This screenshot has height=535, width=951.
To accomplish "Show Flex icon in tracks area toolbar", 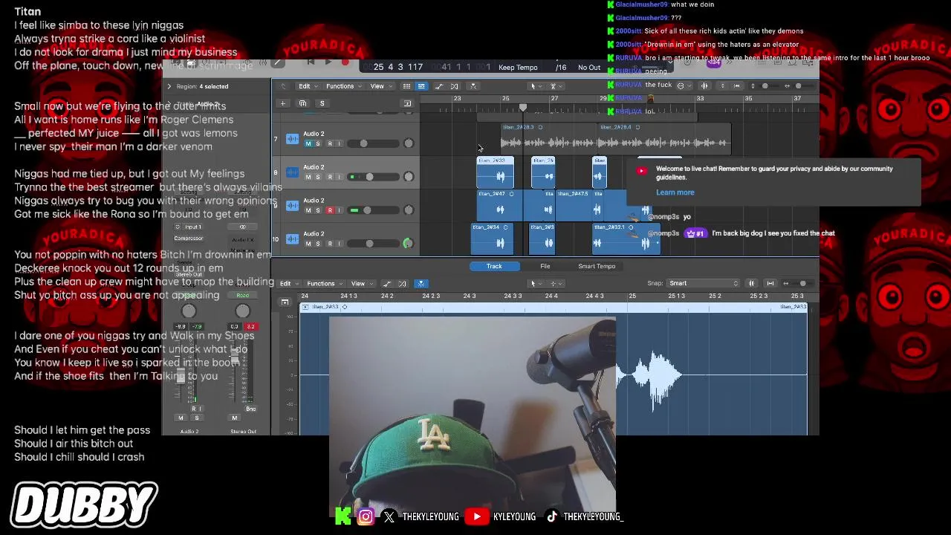I will [455, 86].
